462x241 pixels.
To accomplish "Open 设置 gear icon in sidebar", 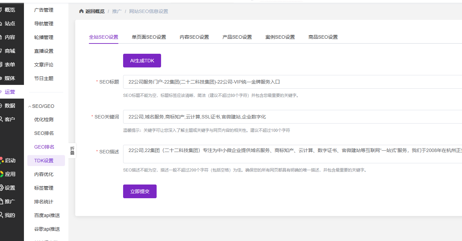I will tap(1, 188).
